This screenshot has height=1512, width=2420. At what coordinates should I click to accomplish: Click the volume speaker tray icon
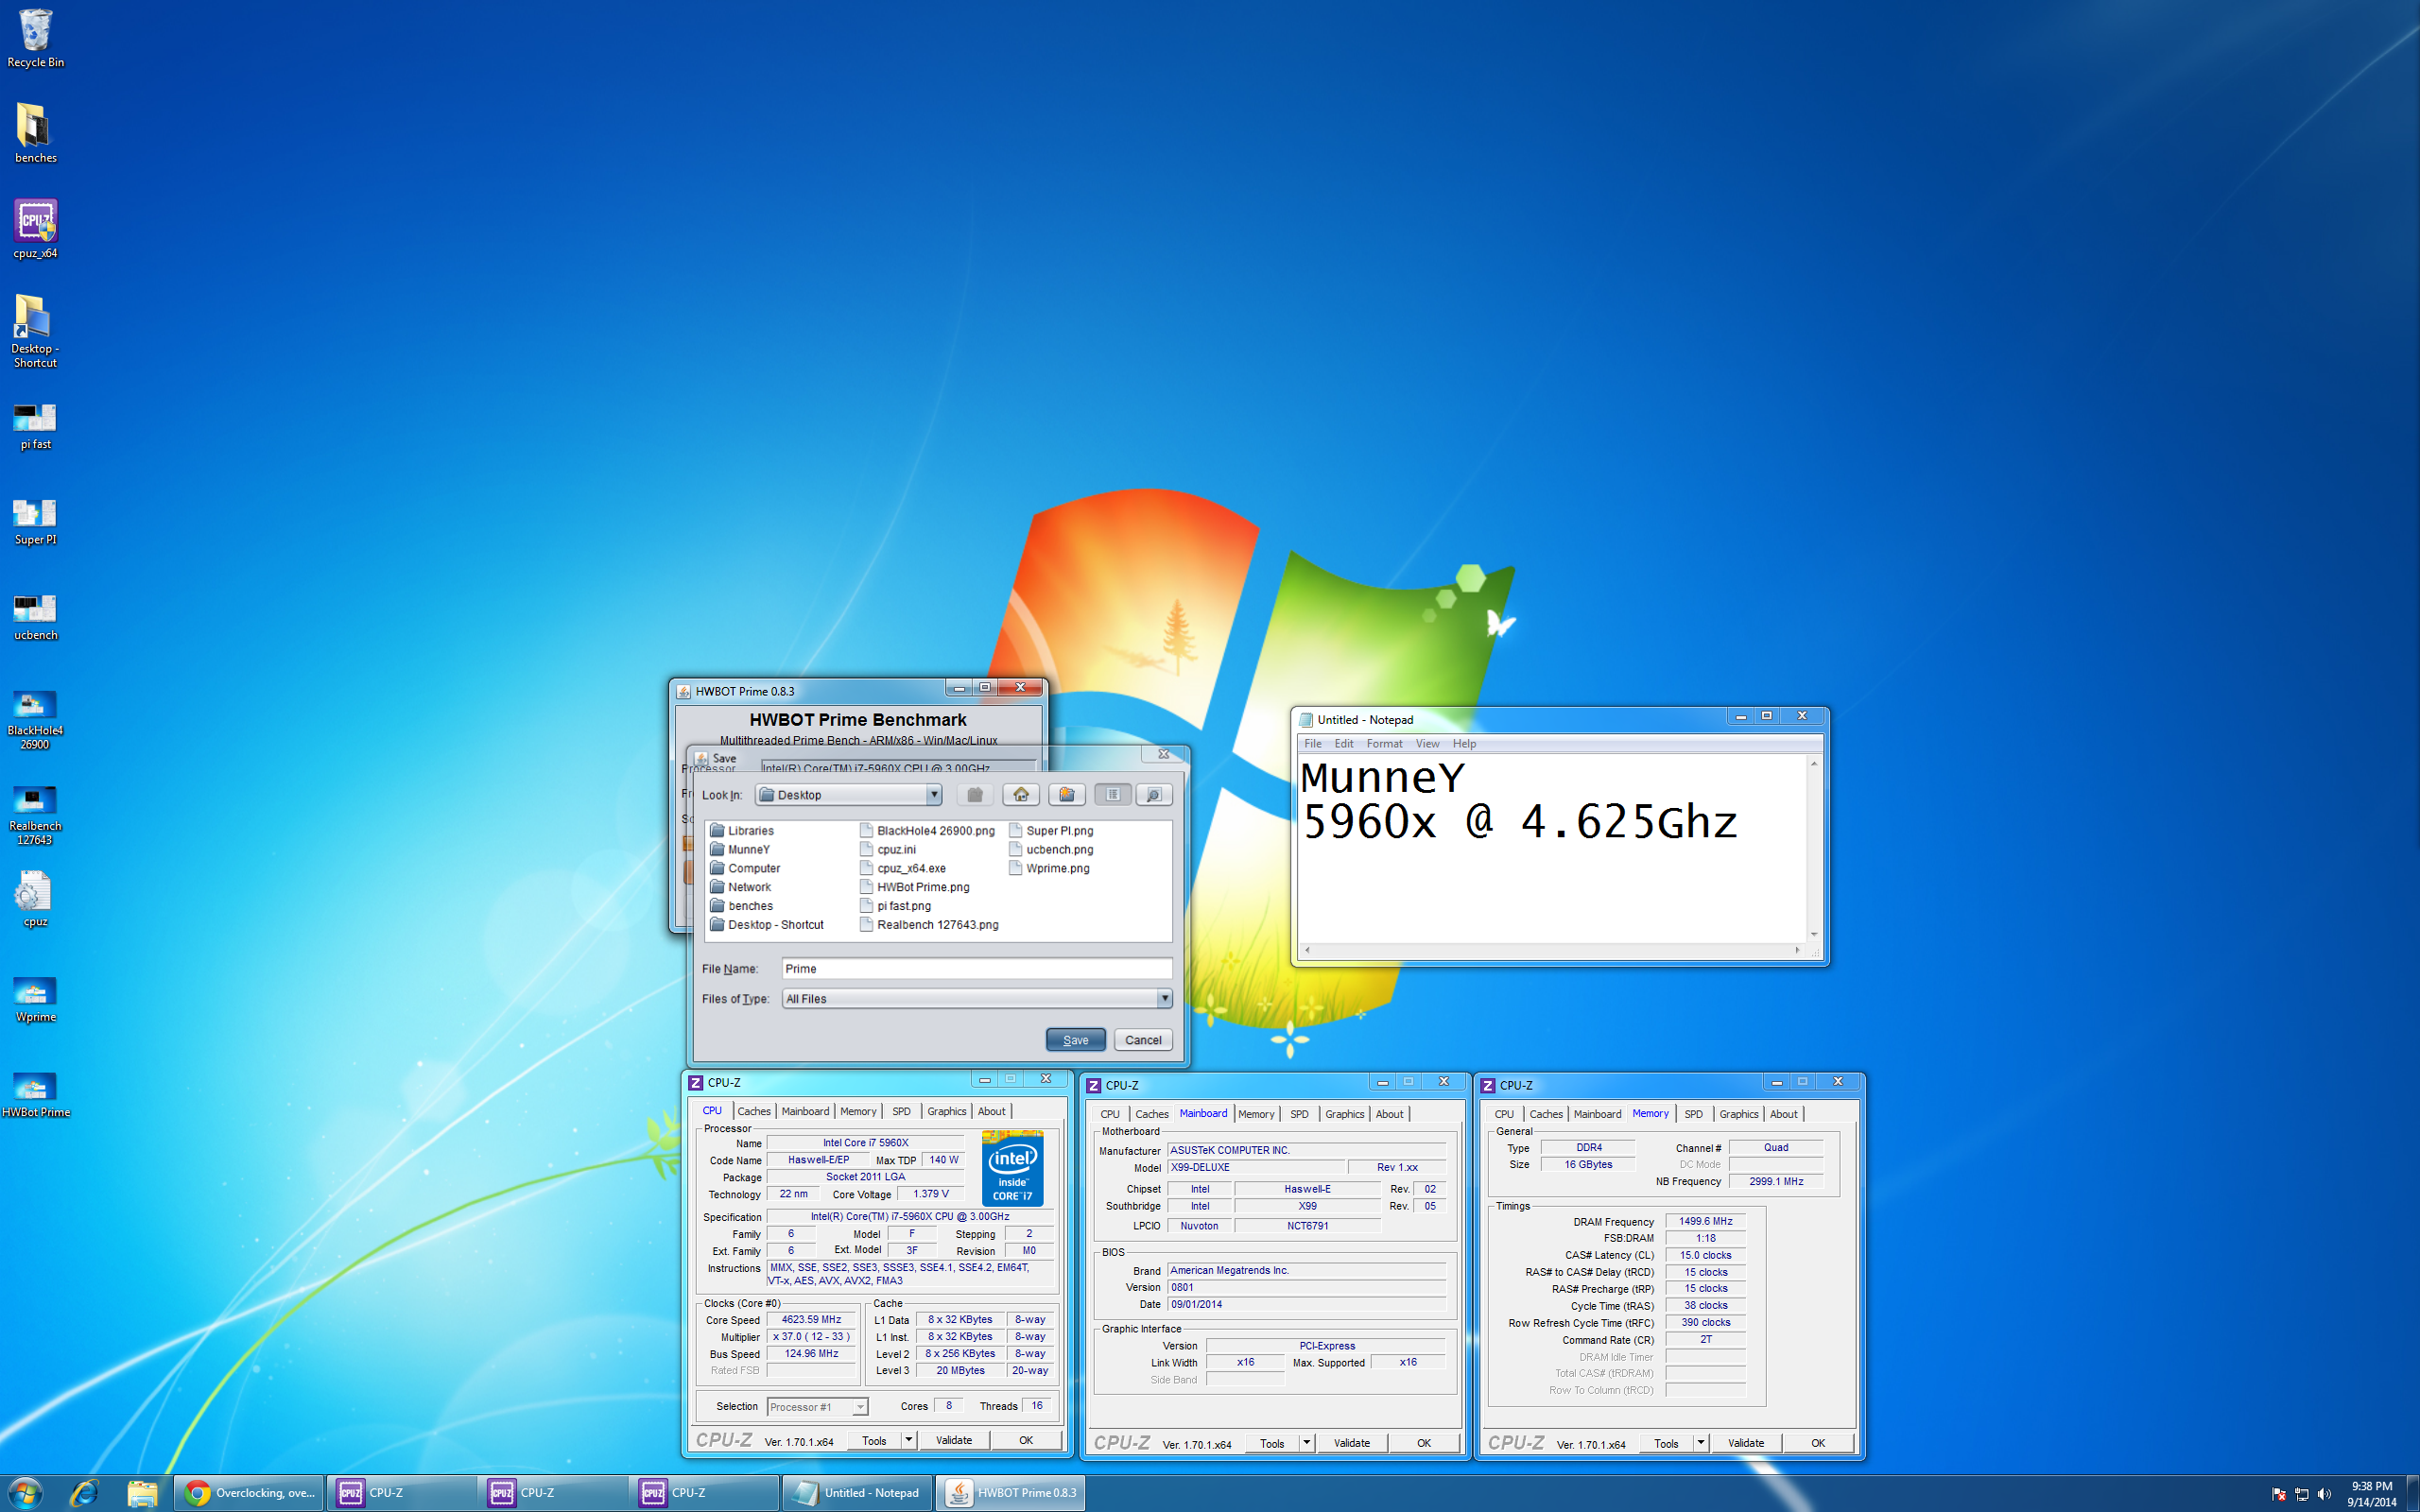(2323, 1494)
